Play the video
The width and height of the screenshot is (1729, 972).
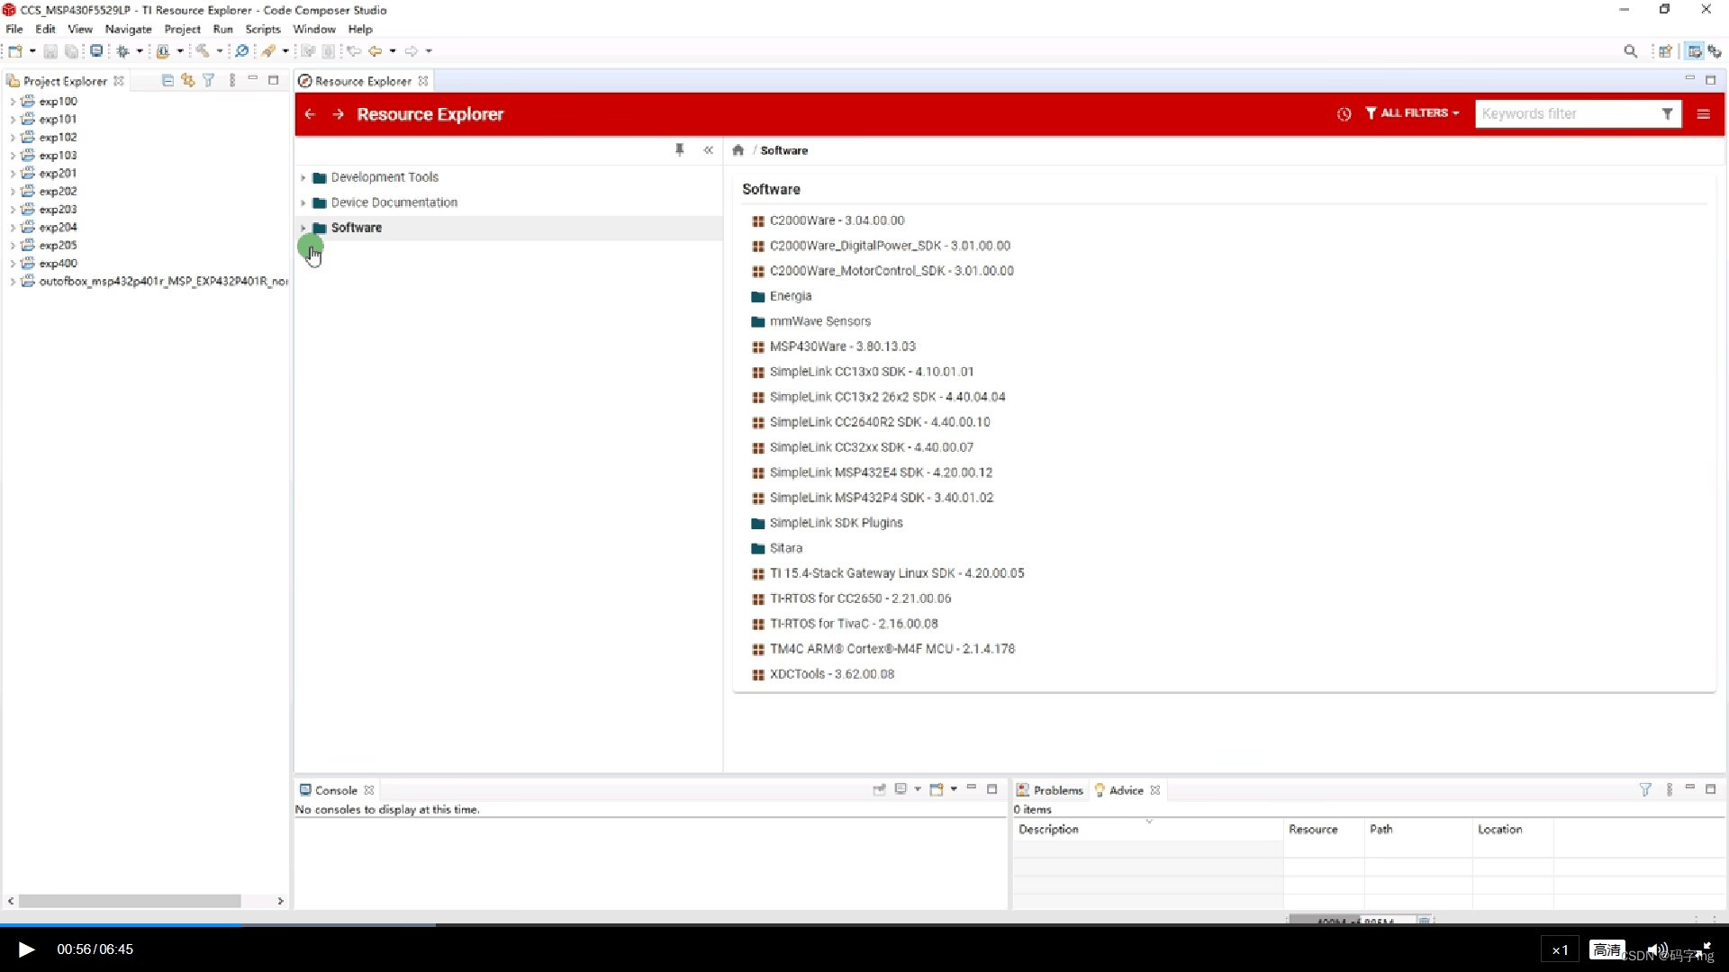click(26, 949)
